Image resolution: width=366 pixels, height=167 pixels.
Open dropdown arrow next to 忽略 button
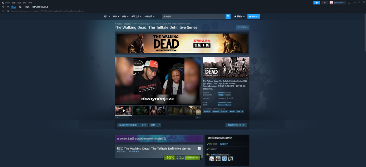pyautogui.click(x=159, y=125)
